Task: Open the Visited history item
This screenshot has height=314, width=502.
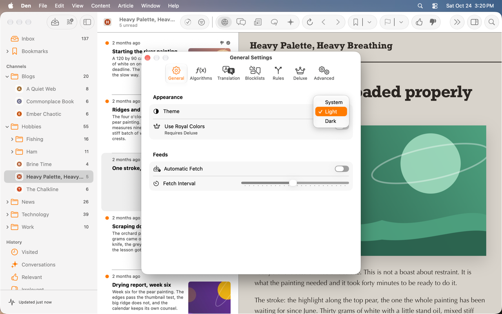Action: coord(49,252)
